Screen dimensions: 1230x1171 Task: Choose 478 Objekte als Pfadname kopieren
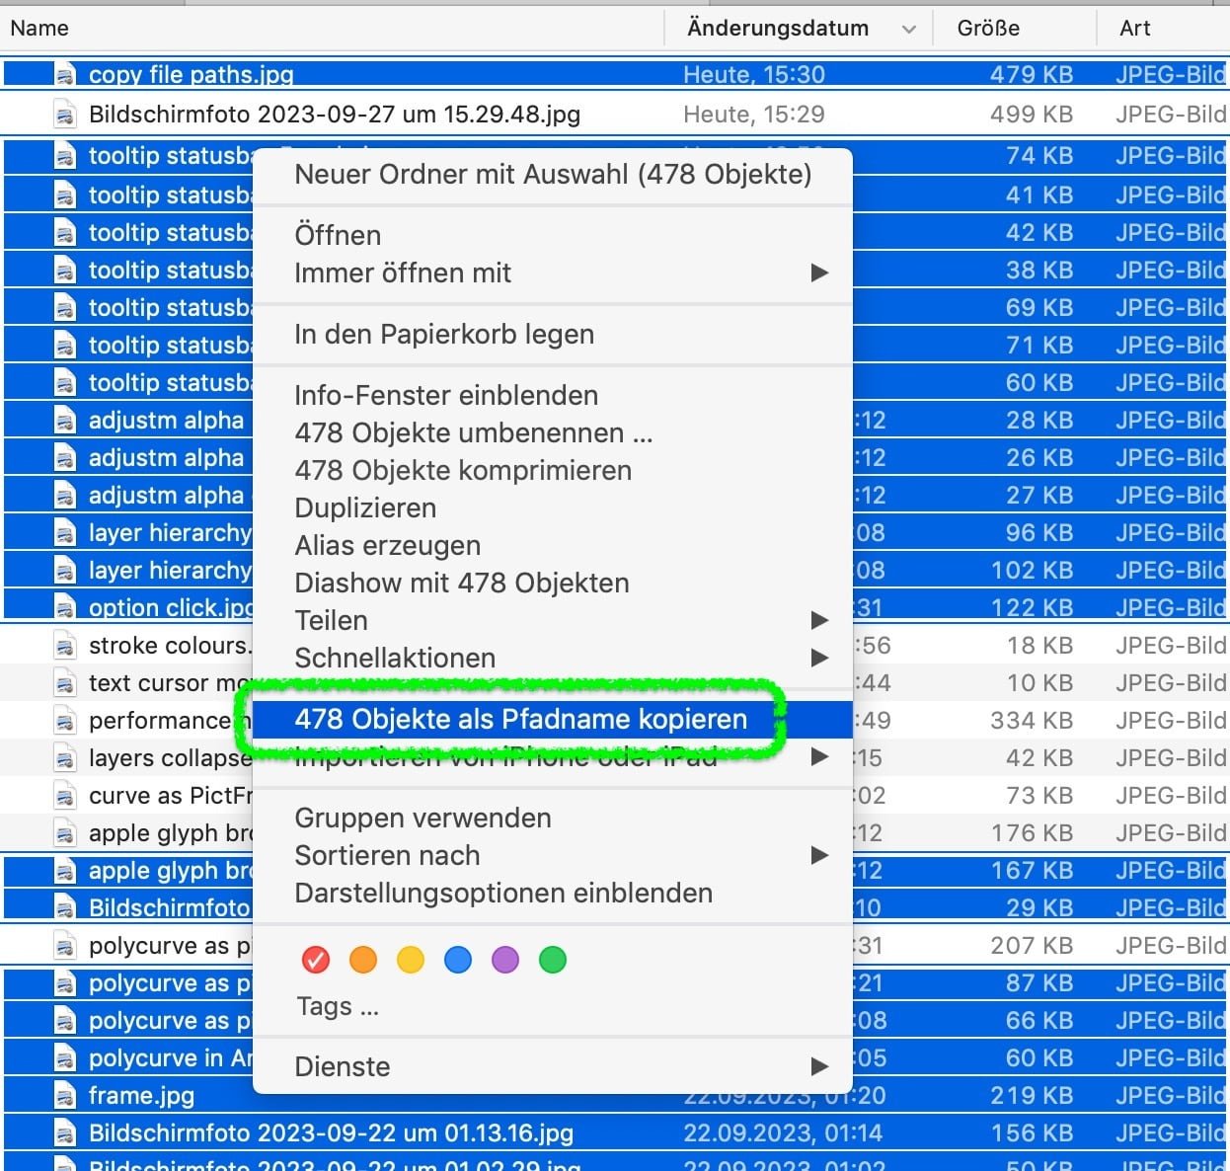coord(521,720)
